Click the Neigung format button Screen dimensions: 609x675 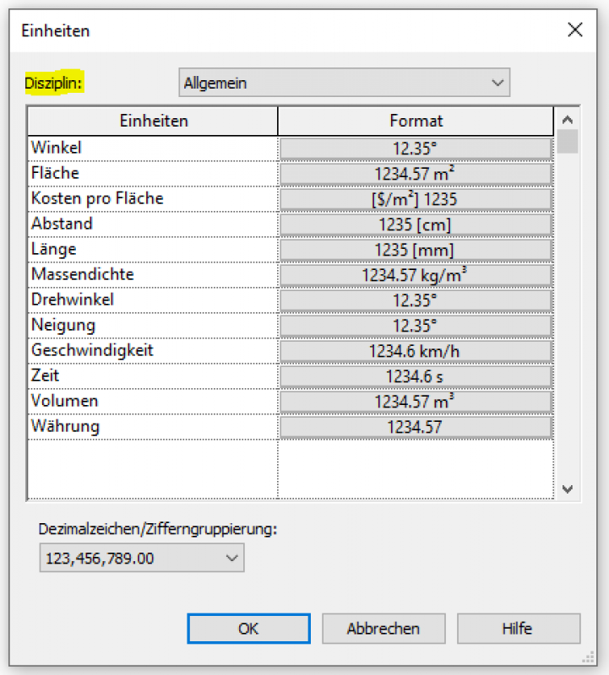pos(415,326)
